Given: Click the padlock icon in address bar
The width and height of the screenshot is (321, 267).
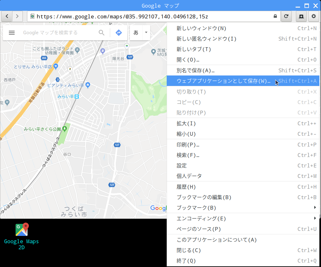Looking at the screenshot, I should click(275, 16).
